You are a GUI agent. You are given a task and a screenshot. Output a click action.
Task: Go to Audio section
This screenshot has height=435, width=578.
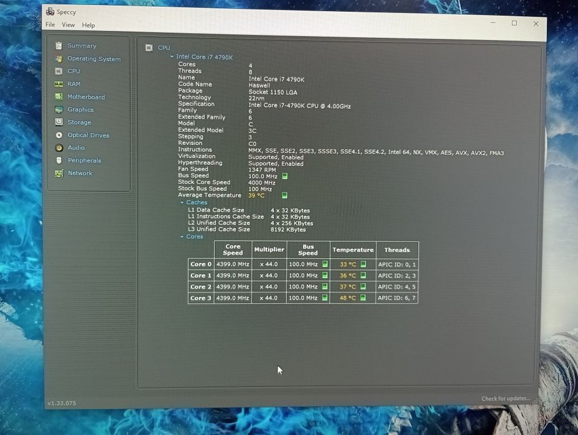(x=77, y=147)
